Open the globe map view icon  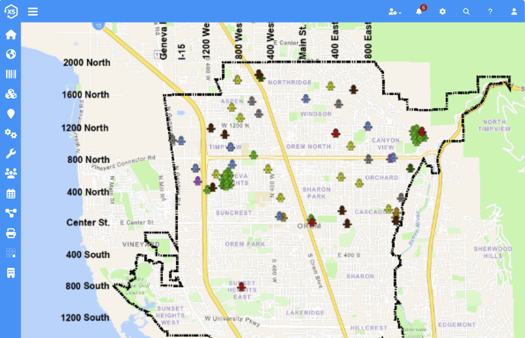11,54
